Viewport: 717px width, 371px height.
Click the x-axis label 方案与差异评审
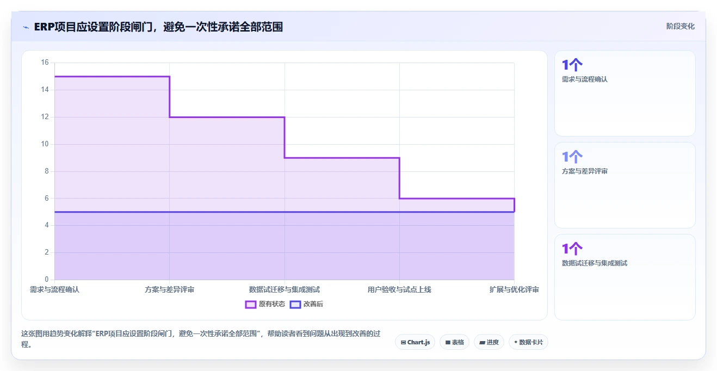tap(169, 289)
